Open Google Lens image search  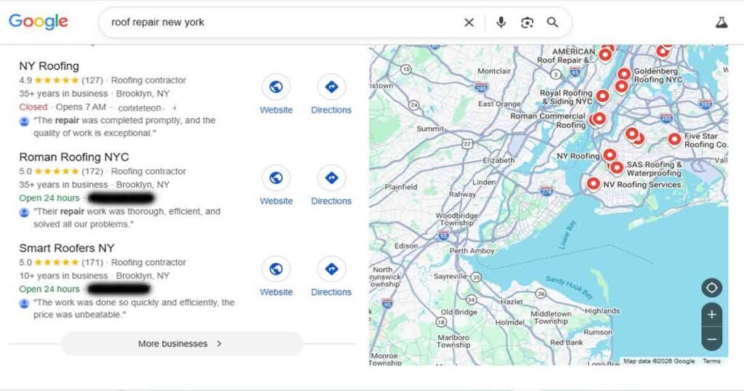click(527, 23)
